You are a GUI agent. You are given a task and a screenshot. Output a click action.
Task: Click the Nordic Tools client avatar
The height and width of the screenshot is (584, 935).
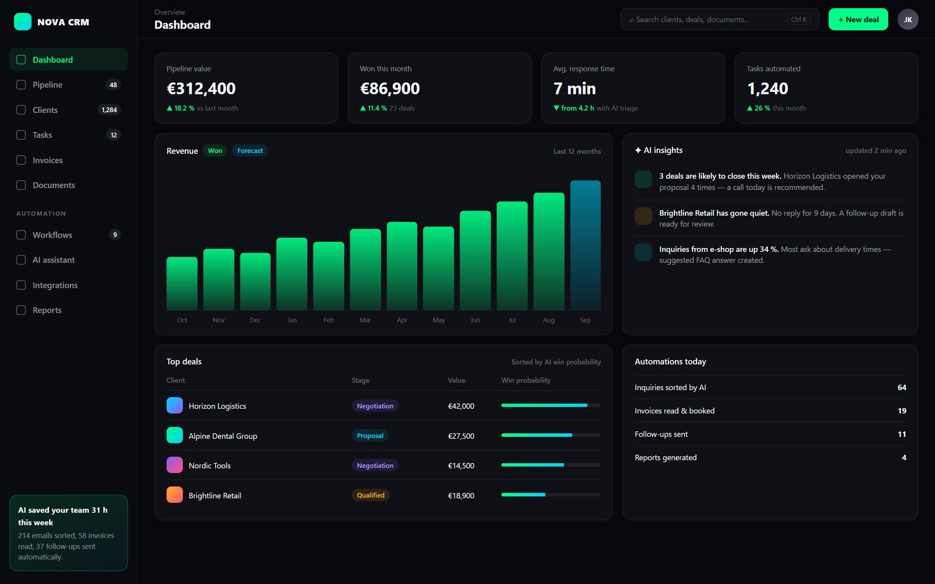tap(175, 465)
